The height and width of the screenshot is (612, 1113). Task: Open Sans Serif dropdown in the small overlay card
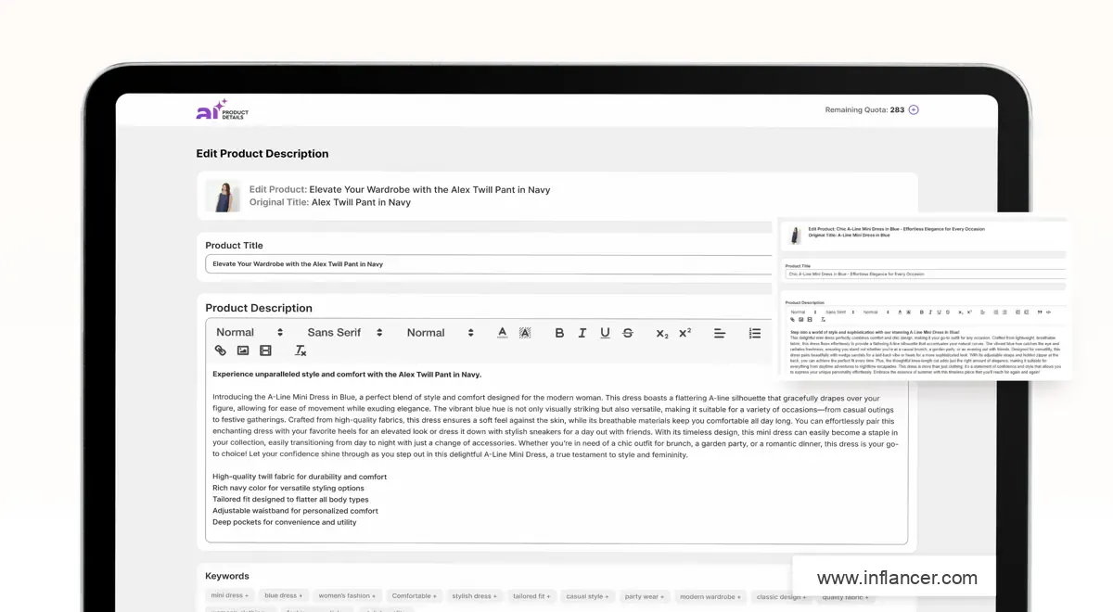point(838,312)
